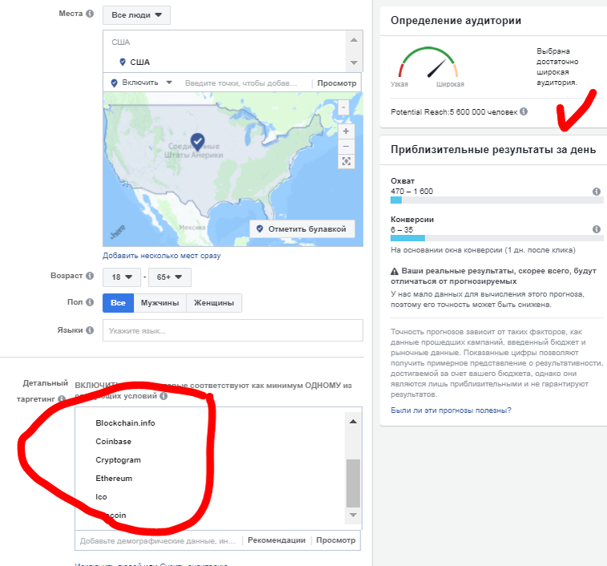Click scroll down arrow in targeting list
Image resolution: width=607 pixels, height=566 pixels.
pyautogui.click(x=353, y=515)
